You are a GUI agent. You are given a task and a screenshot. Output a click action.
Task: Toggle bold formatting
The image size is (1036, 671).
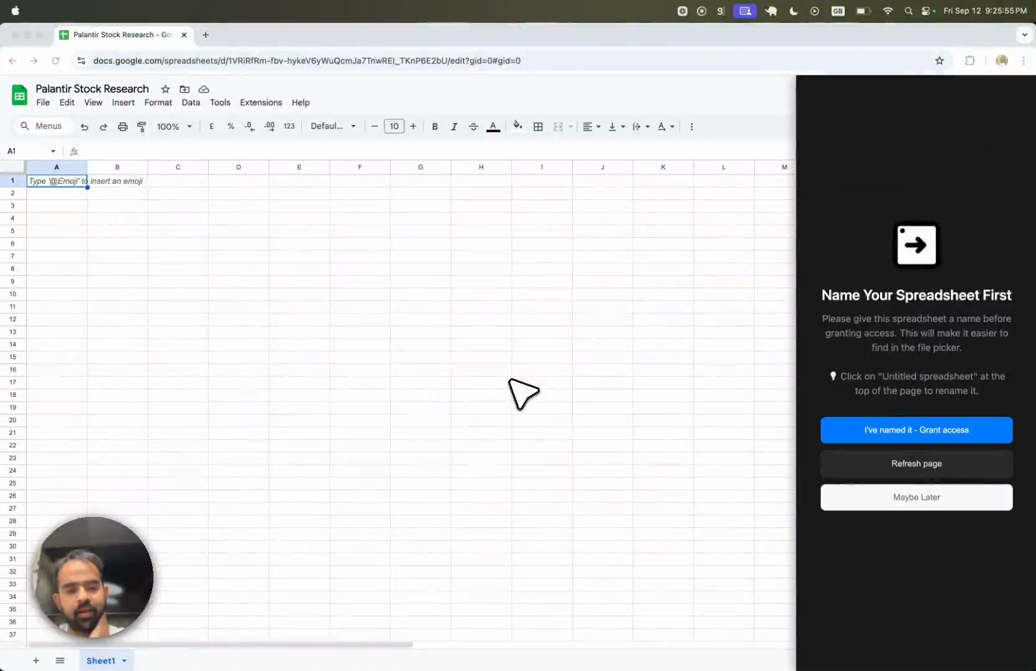pos(435,127)
